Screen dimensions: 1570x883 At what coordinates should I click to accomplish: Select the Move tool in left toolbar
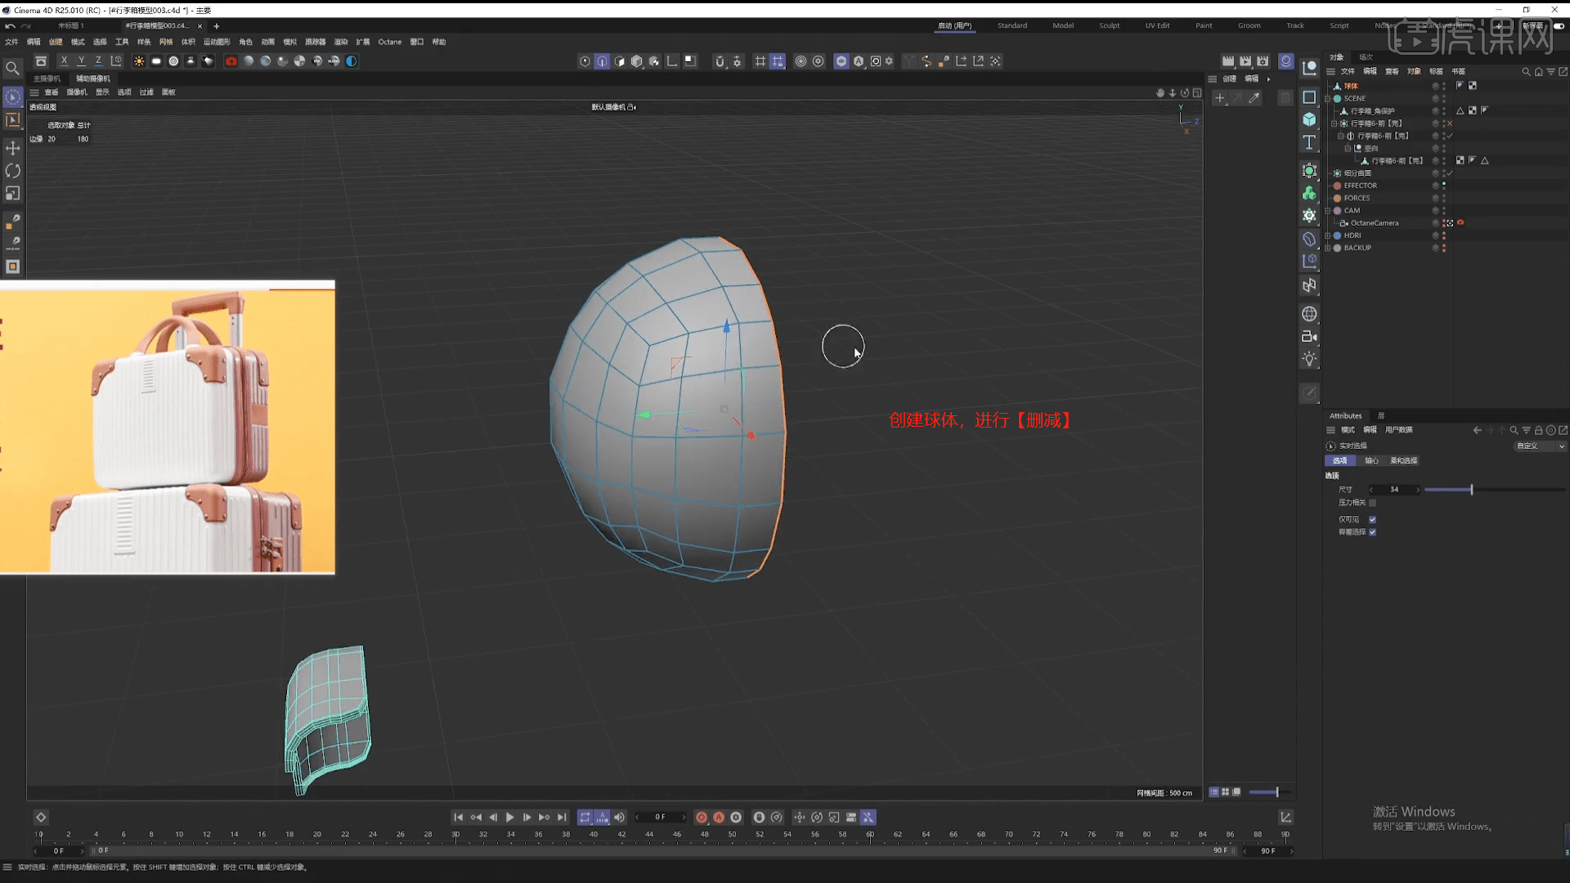12,148
